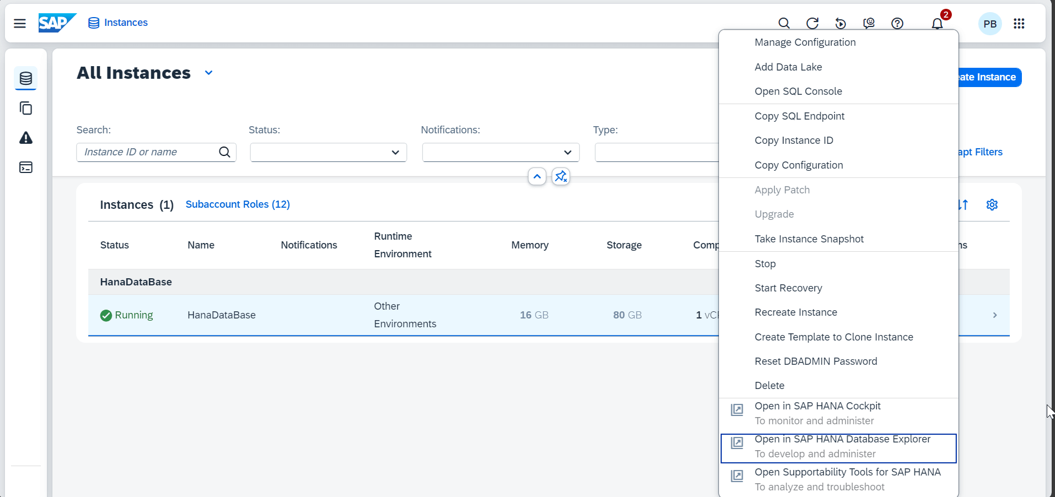Click the search icon in the top bar

coord(784,23)
